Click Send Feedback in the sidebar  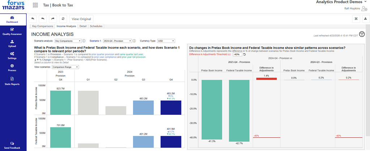pos(12,145)
